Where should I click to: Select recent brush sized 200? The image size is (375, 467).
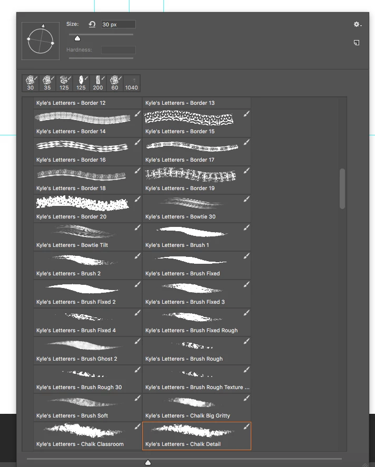point(97,83)
